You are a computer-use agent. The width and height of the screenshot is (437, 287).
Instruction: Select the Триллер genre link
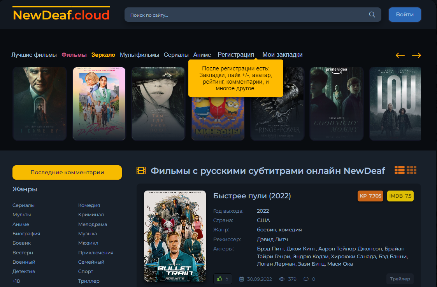[x=89, y=281]
